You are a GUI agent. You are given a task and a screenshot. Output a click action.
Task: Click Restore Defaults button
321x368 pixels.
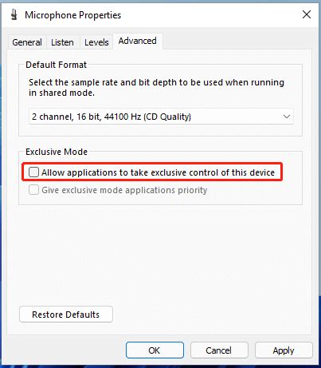pos(66,315)
